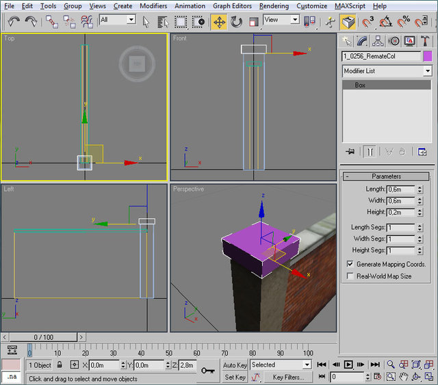This screenshot has height=385, width=438.
Task: Open the Rendering menu
Action: pos(274,5)
